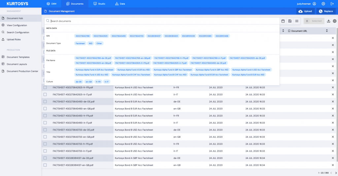This screenshot has width=338, height=176.
Task: Click the Kurtosys logo
Action: 17,4
